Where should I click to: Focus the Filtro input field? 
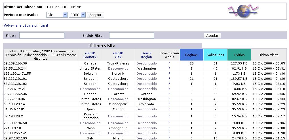point(42,35)
